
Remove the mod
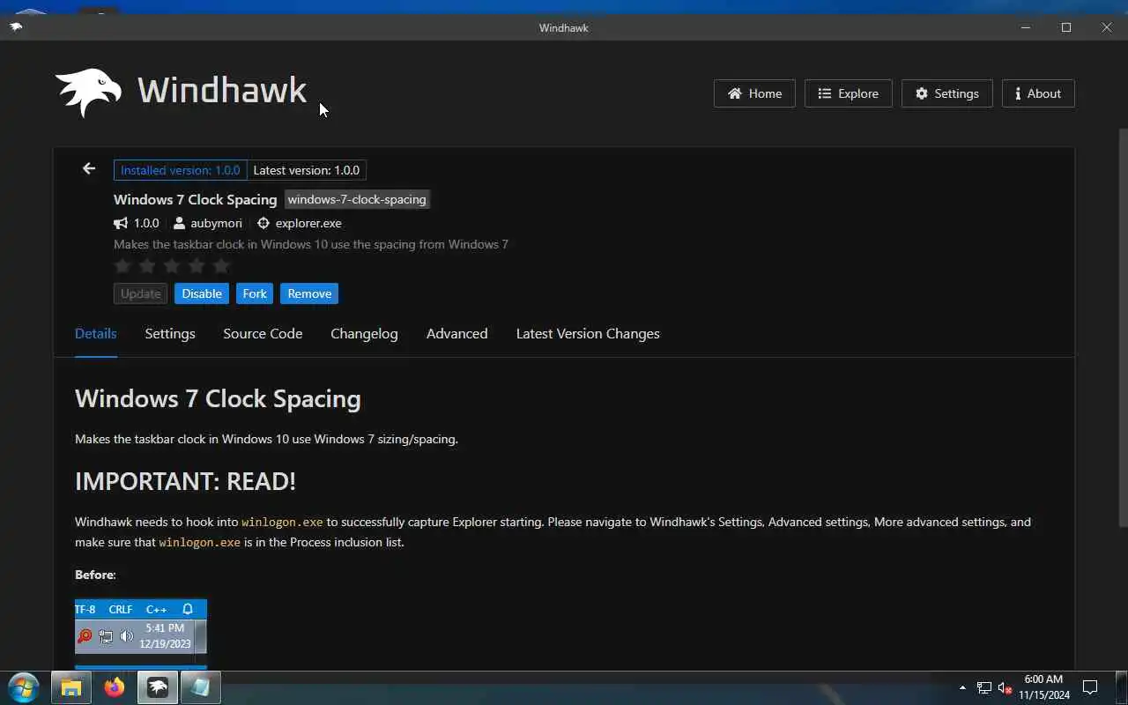309,293
